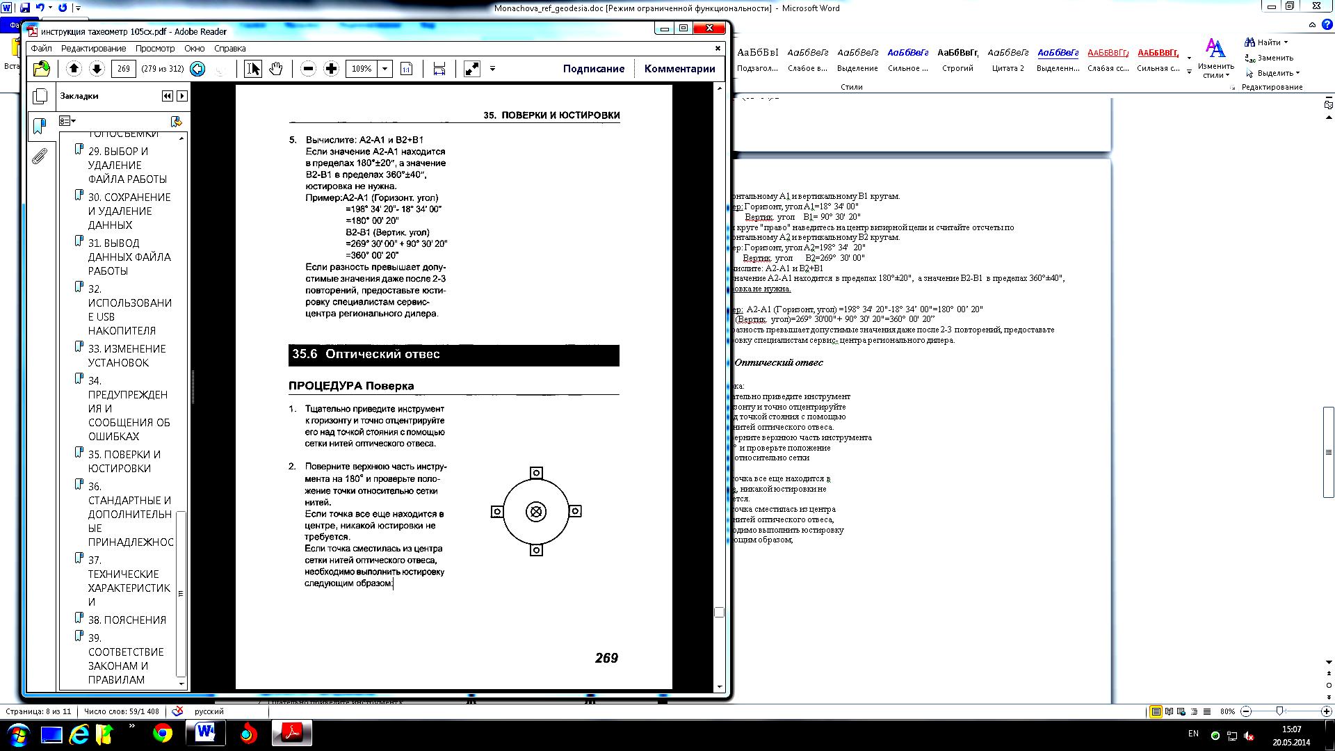Open the attachments paperclip panel
This screenshot has width=1335, height=751.
click(40, 156)
